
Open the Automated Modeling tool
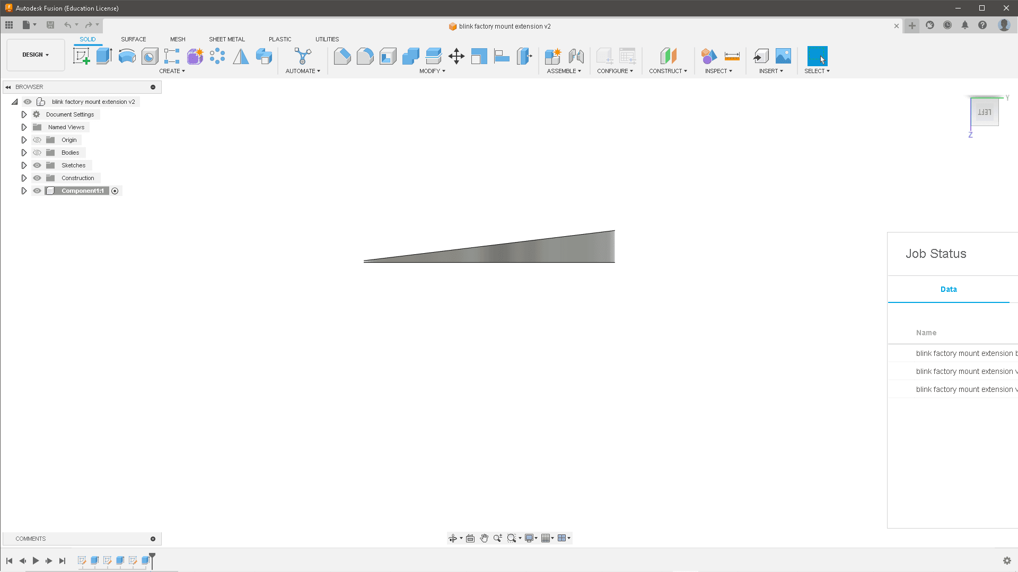tap(303, 56)
